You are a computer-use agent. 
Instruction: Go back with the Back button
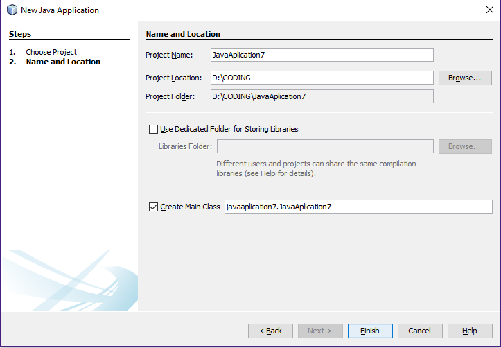270,331
